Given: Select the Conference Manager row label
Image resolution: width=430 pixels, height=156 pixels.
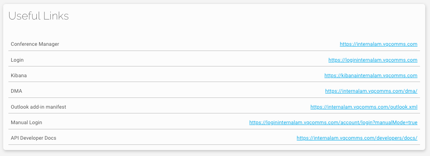Looking at the screenshot, I should click(x=35, y=44).
